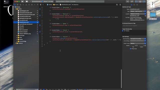The width and height of the screenshot is (160, 90).
Task: Toggle the navigator panel visibility button
Action: [136, 1]
